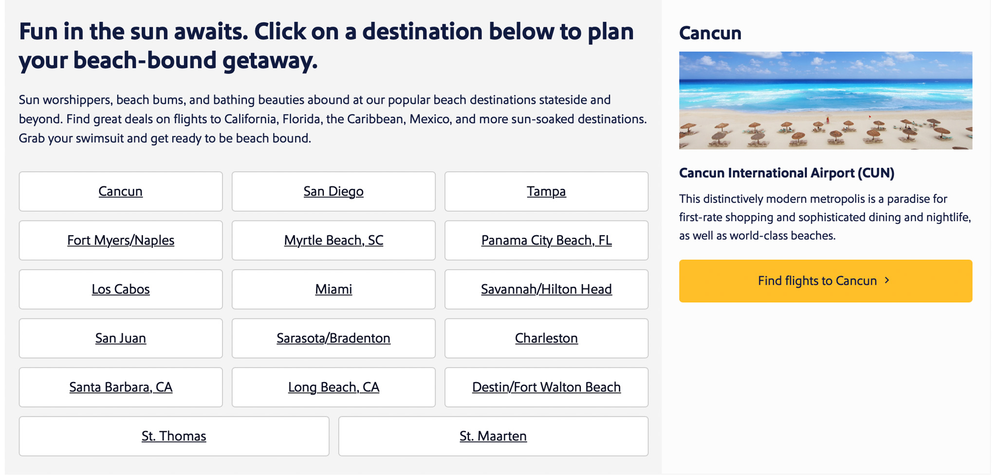
Task: Select the St. Thomas destination
Action: [173, 436]
